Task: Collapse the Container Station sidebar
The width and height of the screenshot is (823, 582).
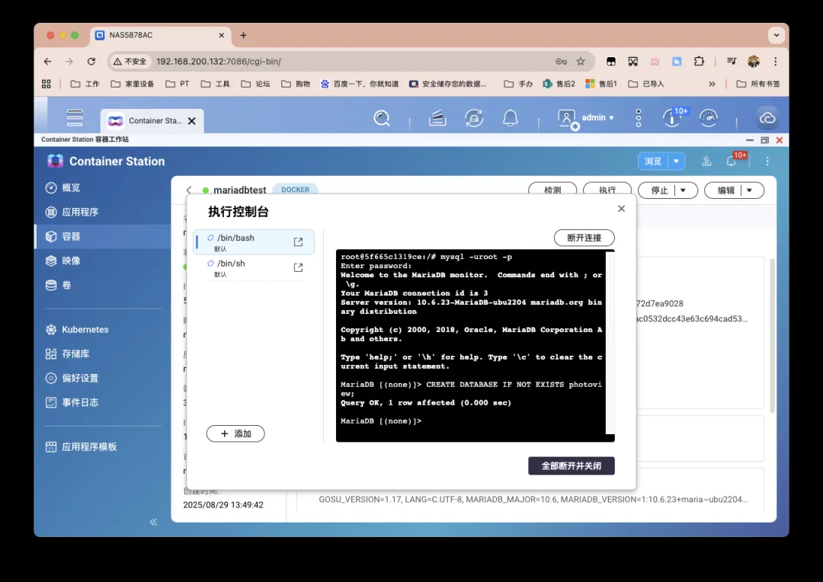Action: click(x=153, y=522)
